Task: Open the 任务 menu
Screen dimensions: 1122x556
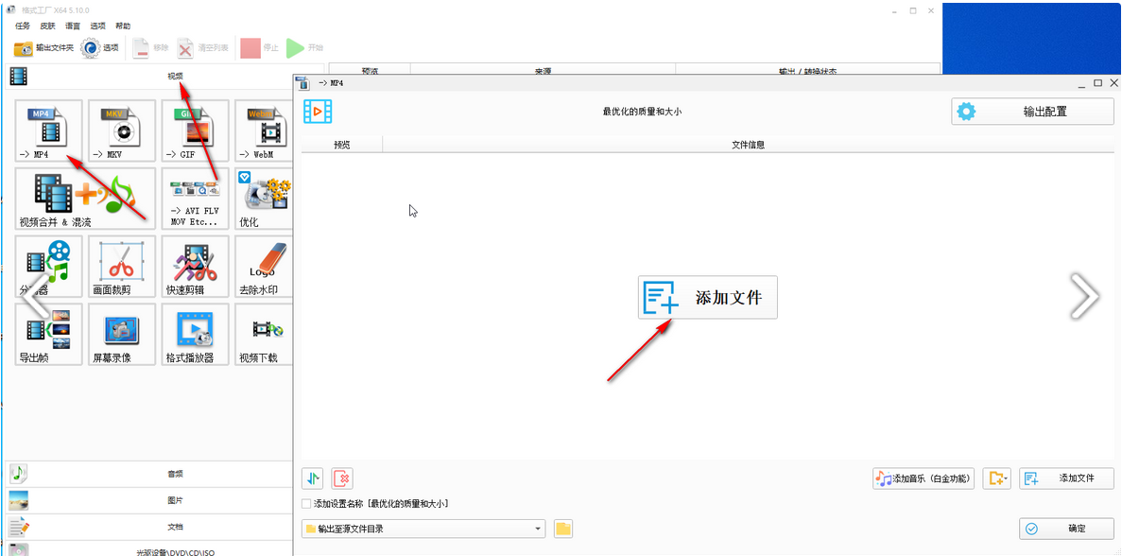Action: pos(23,26)
